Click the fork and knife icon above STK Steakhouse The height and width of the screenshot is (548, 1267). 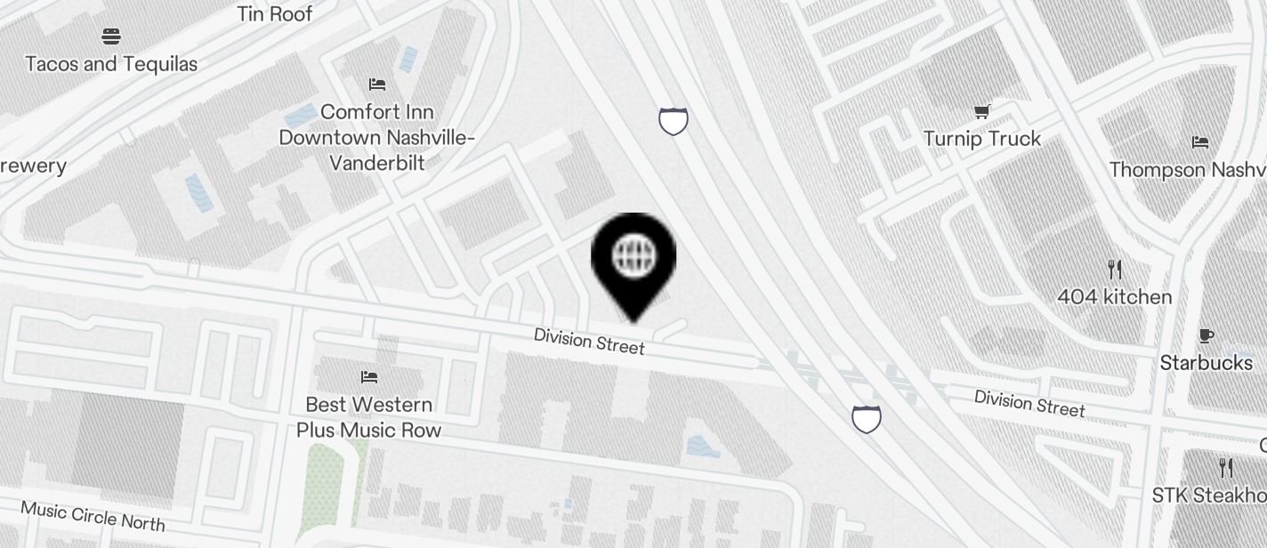click(1226, 468)
